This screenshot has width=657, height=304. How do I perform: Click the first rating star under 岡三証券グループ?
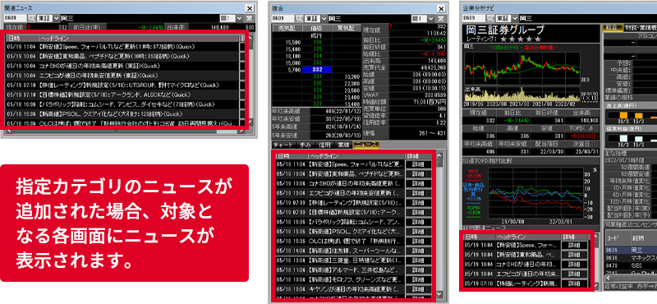point(504,39)
